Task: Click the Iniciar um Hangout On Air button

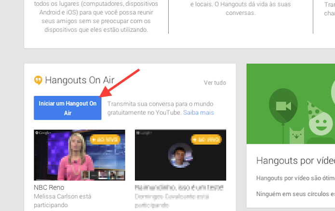Action: tap(67, 108)
